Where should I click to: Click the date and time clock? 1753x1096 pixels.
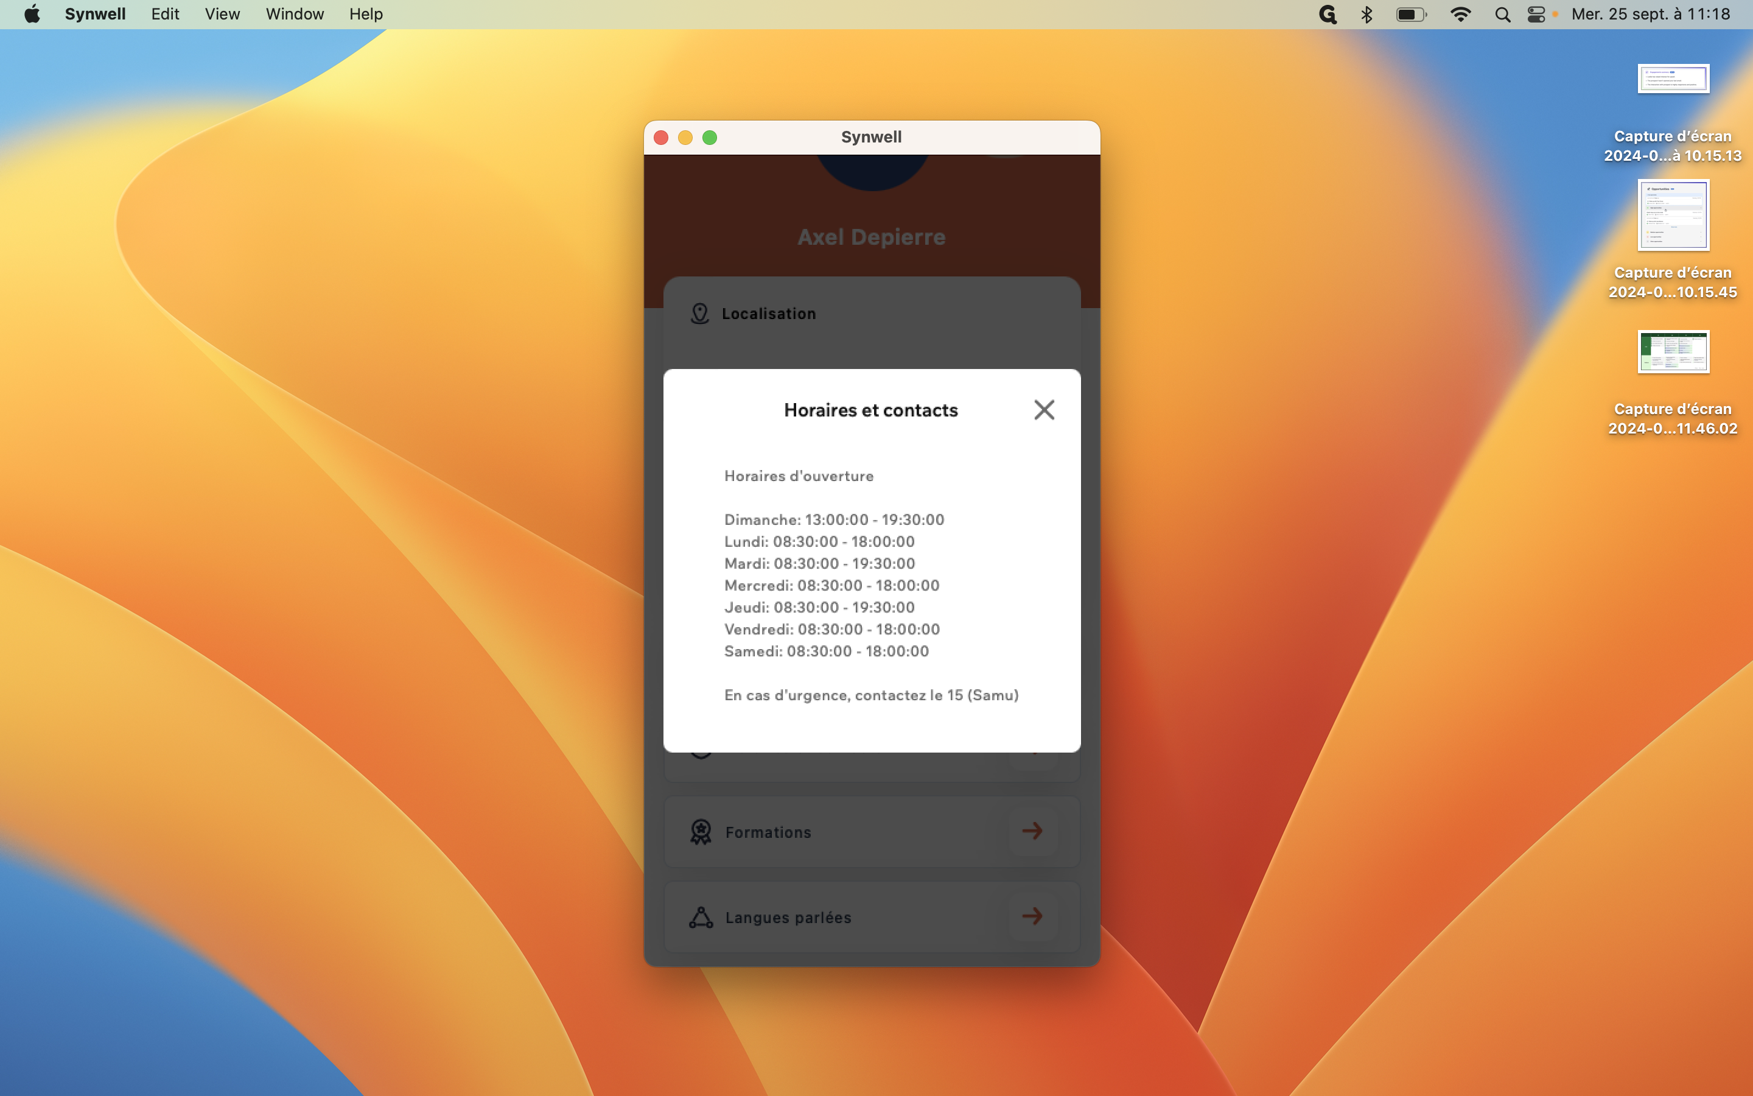pos(1650,14)
